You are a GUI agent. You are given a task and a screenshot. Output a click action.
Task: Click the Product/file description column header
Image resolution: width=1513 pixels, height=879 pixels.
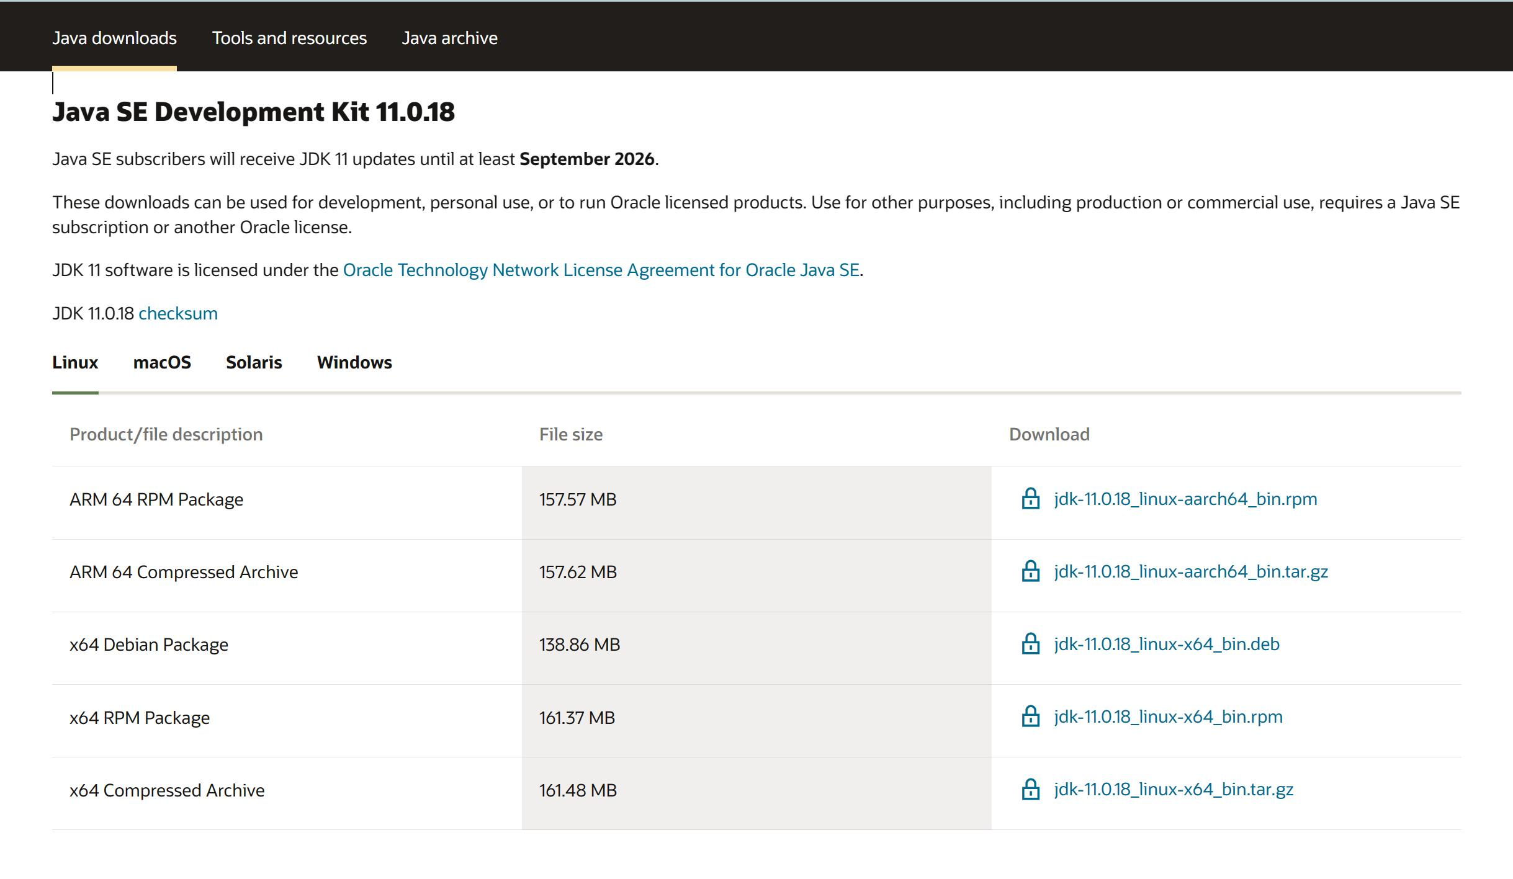pos(166,434)
